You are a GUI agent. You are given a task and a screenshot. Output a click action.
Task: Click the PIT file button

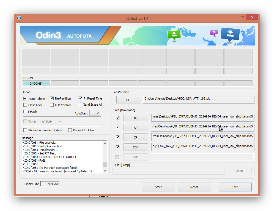(129, 100)
